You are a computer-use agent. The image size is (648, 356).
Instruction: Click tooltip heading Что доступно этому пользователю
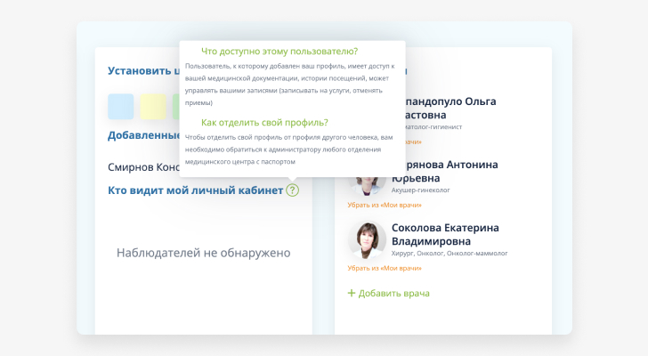[x=279, y=51]
